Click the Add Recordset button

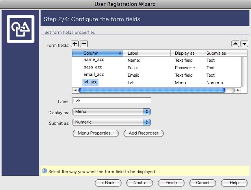pyautogui.click(x=143, y=133)
